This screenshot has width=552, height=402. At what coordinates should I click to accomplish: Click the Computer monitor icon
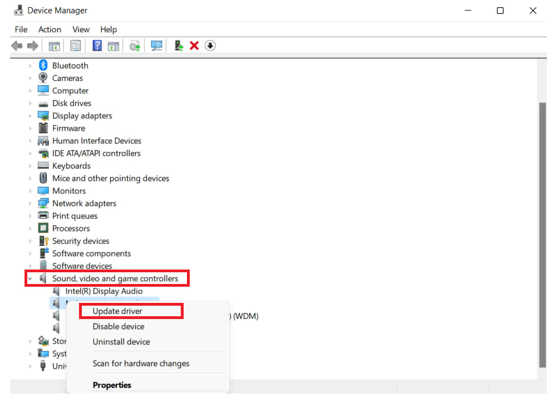(x=43, y=91)
